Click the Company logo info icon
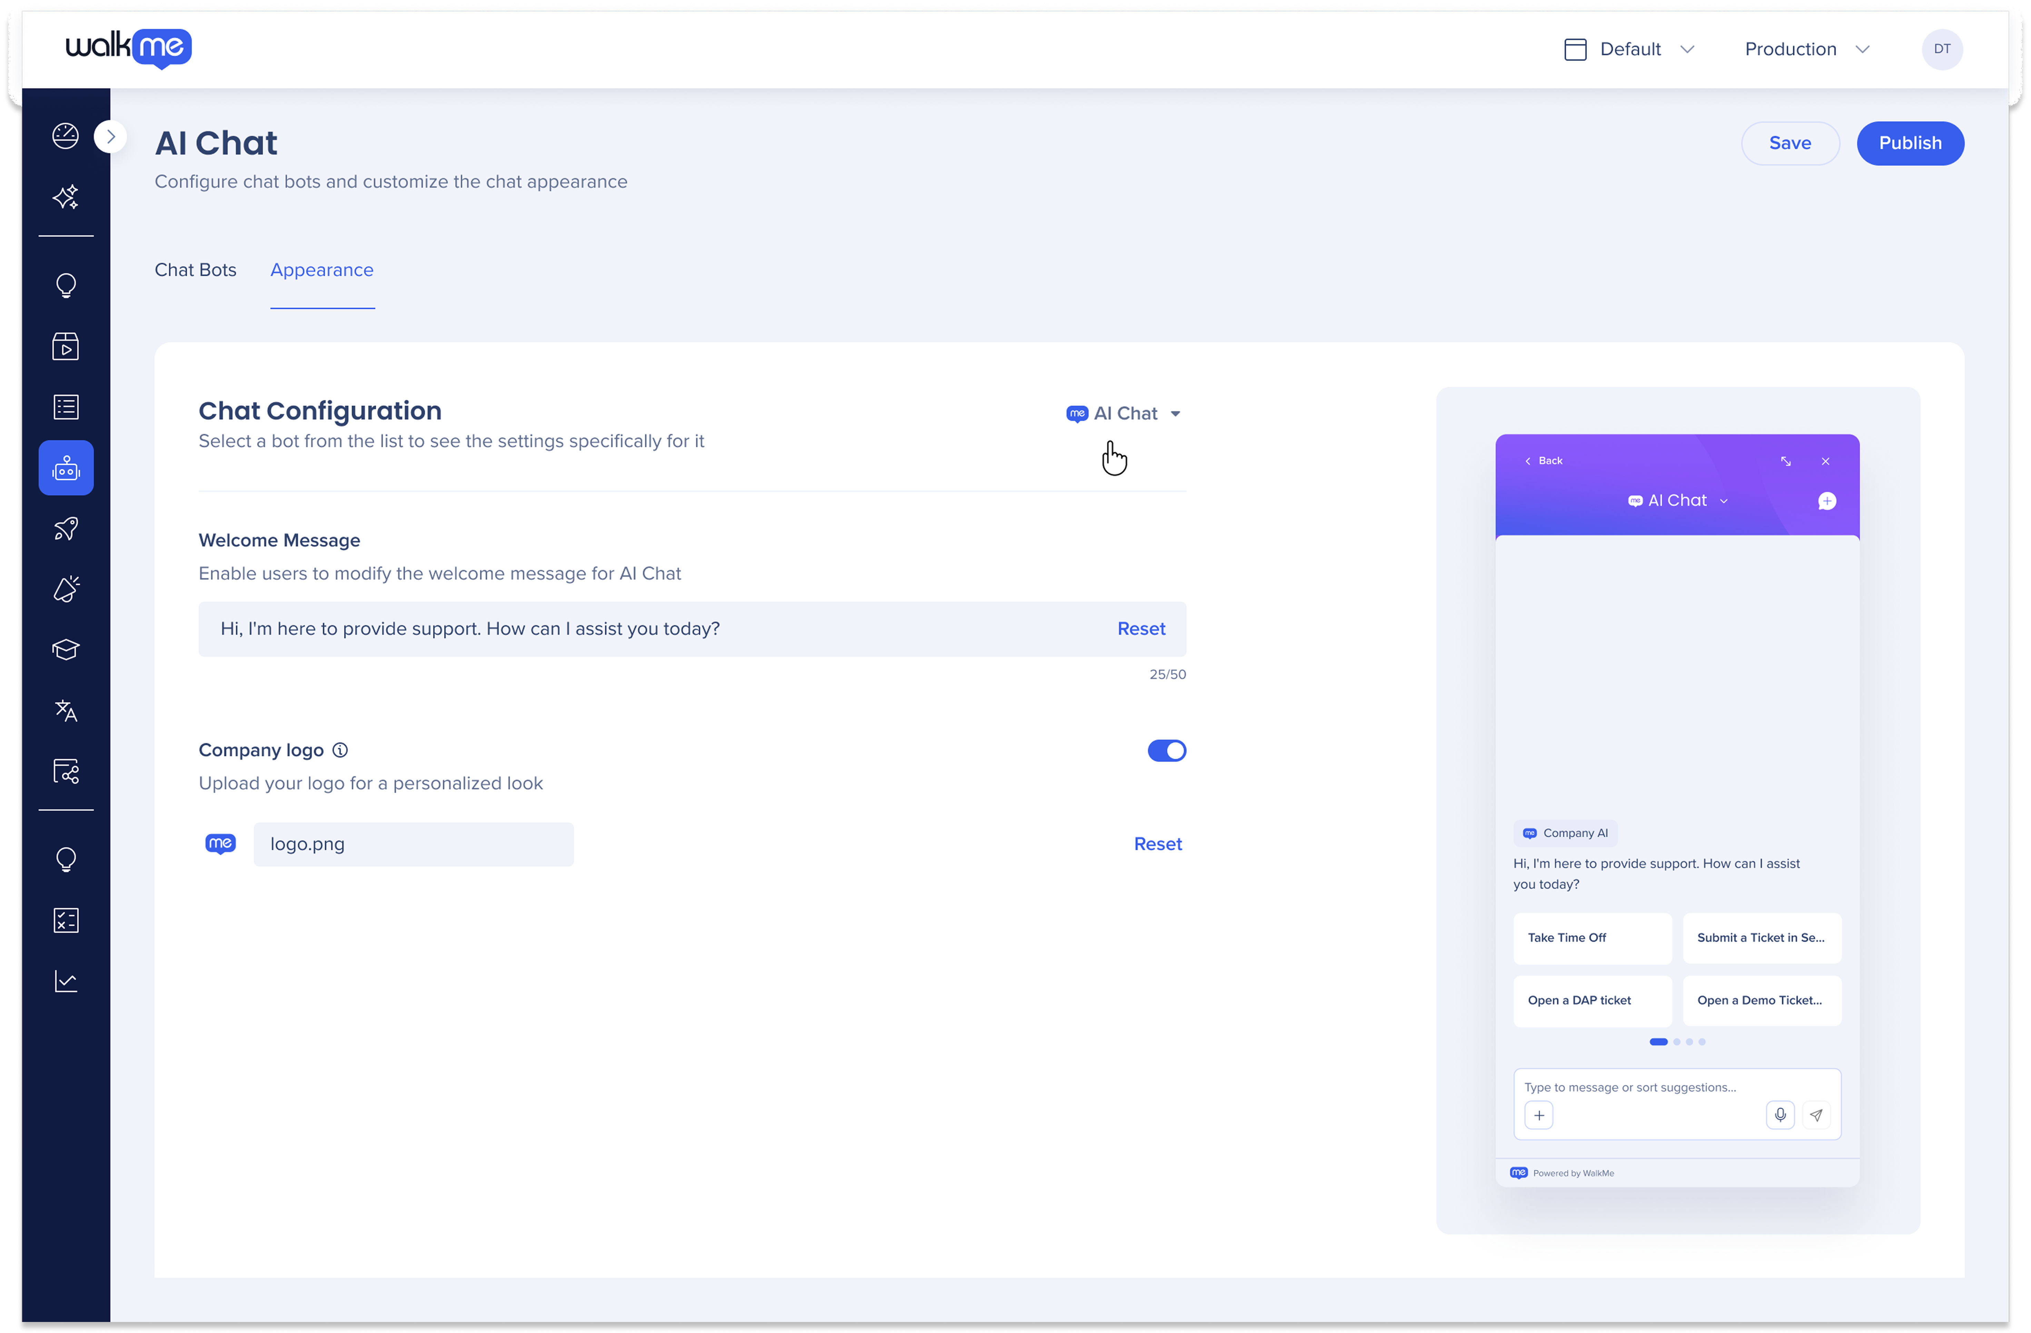Viewport: 2031px width, 1333px height. 340,750
